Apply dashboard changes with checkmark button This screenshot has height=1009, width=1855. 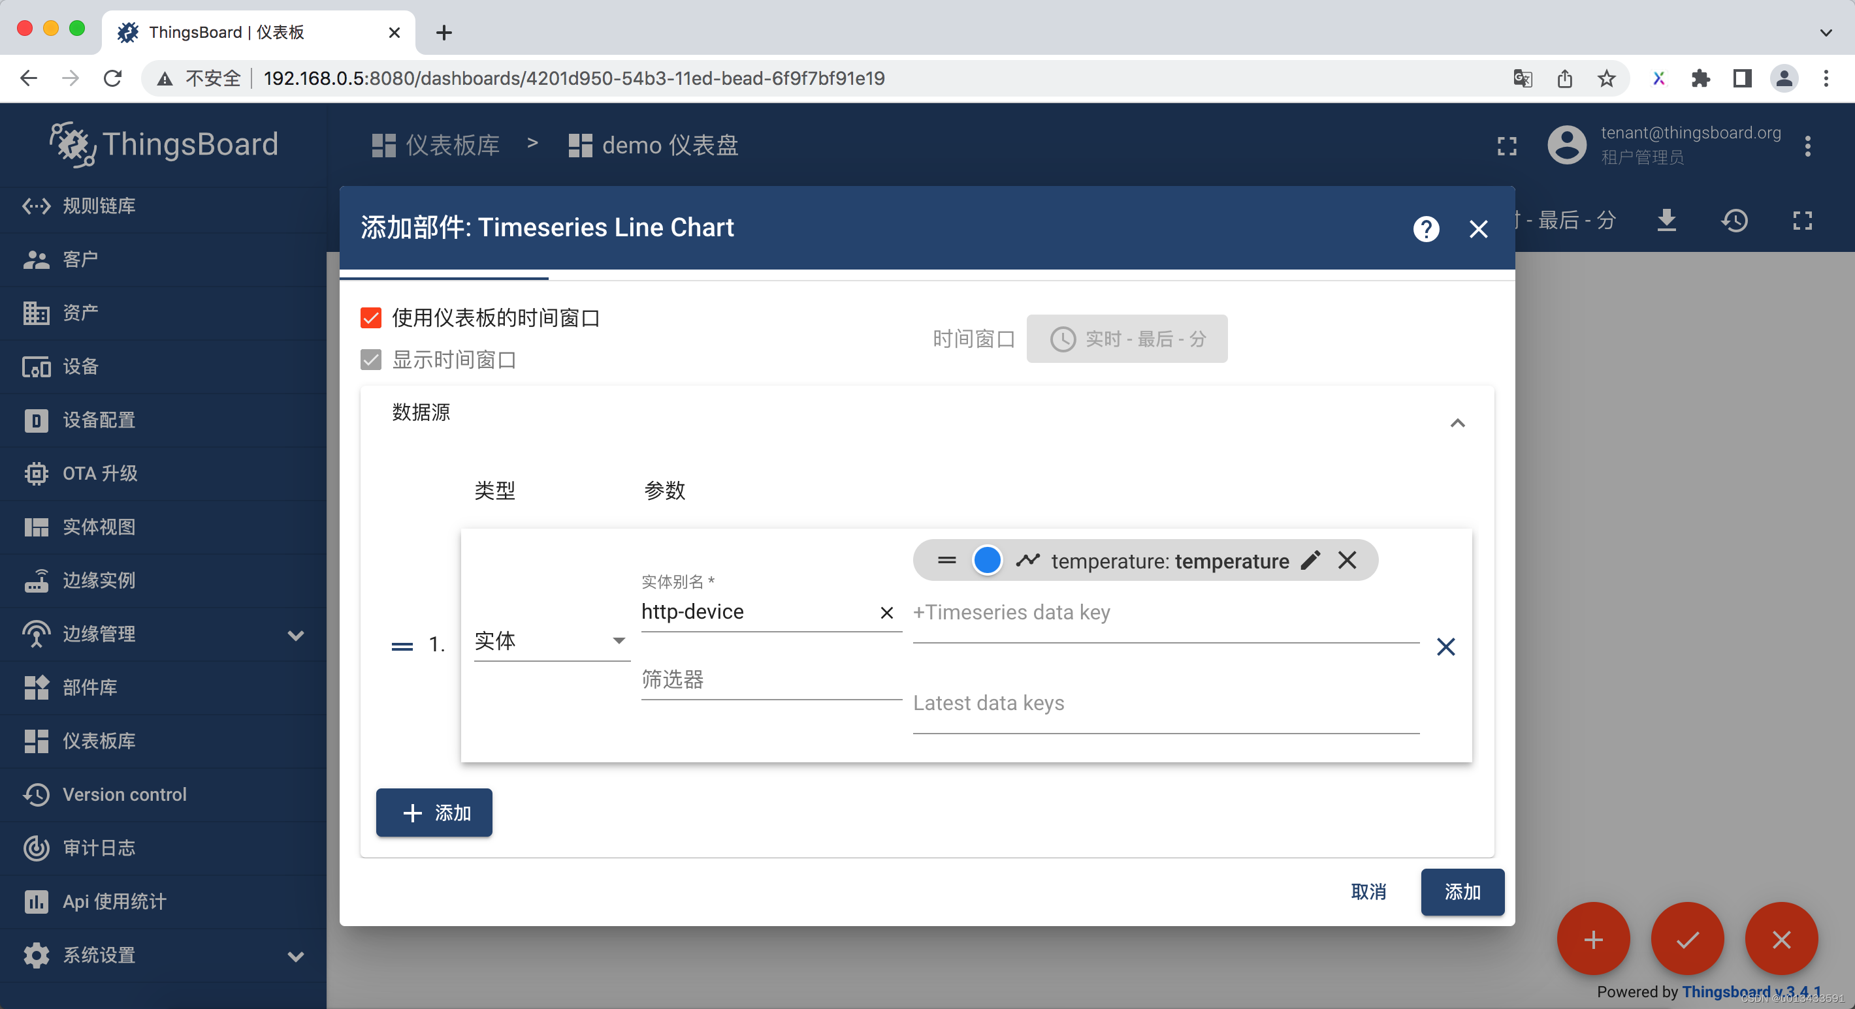1687,939
